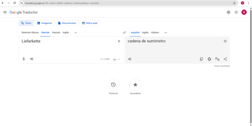
Task: Open the Google account avatar menu
Action: [x=244, y=12]
